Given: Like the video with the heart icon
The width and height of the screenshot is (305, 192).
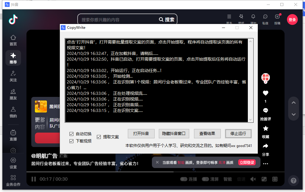Looking at the screenshot, I should (266, 93).
